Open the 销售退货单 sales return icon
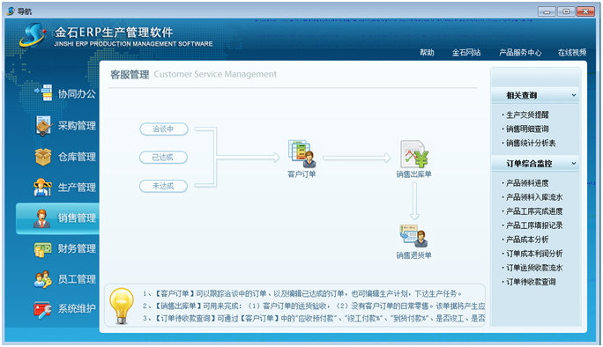Screen dimensions: 603x347 tap(413, 236)
